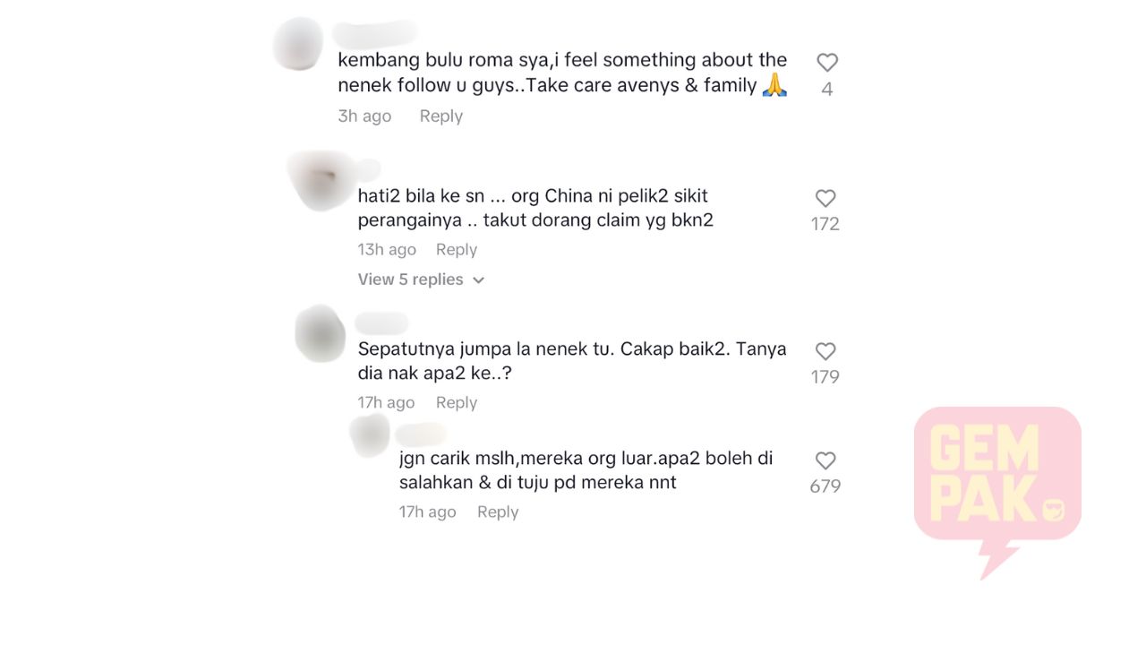Open avatar beside 'Sepatutnya jumpa' comment
Image resolution: width=1146 pixels, height=645 pixels.
click(321, 333)
